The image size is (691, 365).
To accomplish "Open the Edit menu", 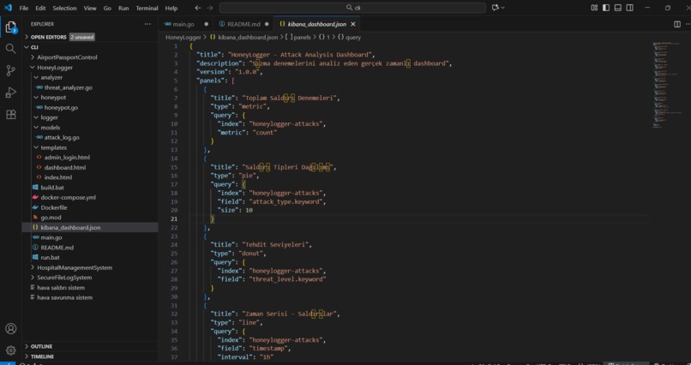I will tap(40, 8).
